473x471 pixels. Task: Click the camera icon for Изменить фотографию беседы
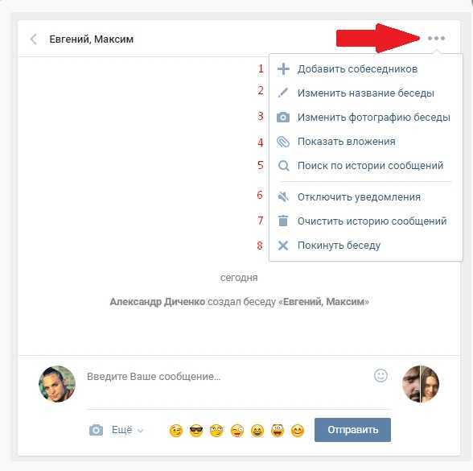(x=283, y=118)
